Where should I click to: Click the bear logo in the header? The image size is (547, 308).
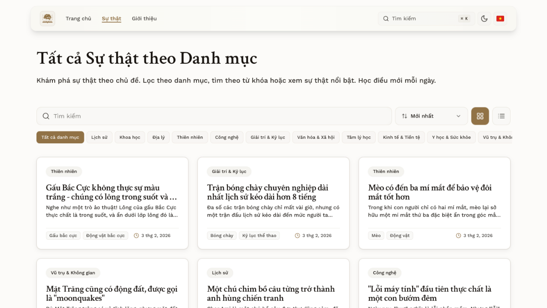(x=47, y=19)
